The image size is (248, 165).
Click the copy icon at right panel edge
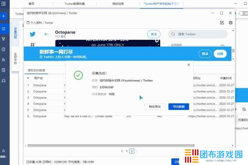point(244,109)
